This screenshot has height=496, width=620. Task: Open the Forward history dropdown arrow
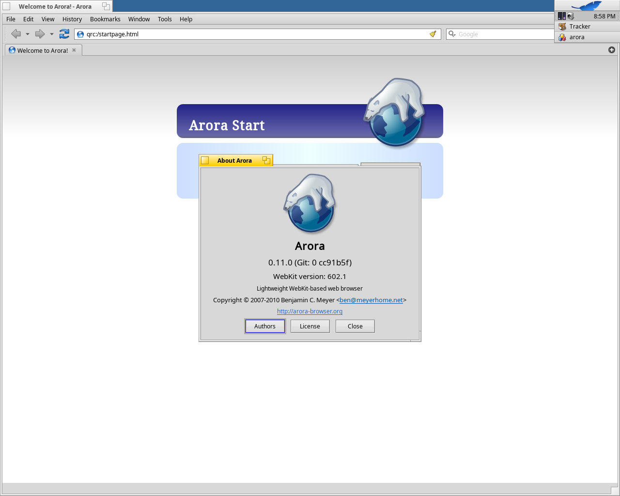(52, 34)
